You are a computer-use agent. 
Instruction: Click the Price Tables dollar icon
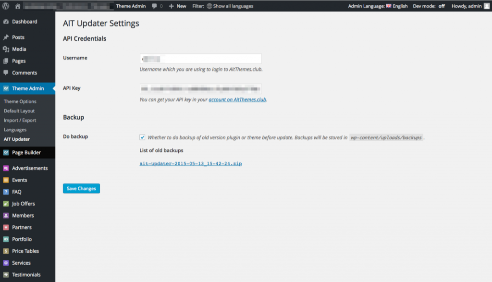coord(6,251)
